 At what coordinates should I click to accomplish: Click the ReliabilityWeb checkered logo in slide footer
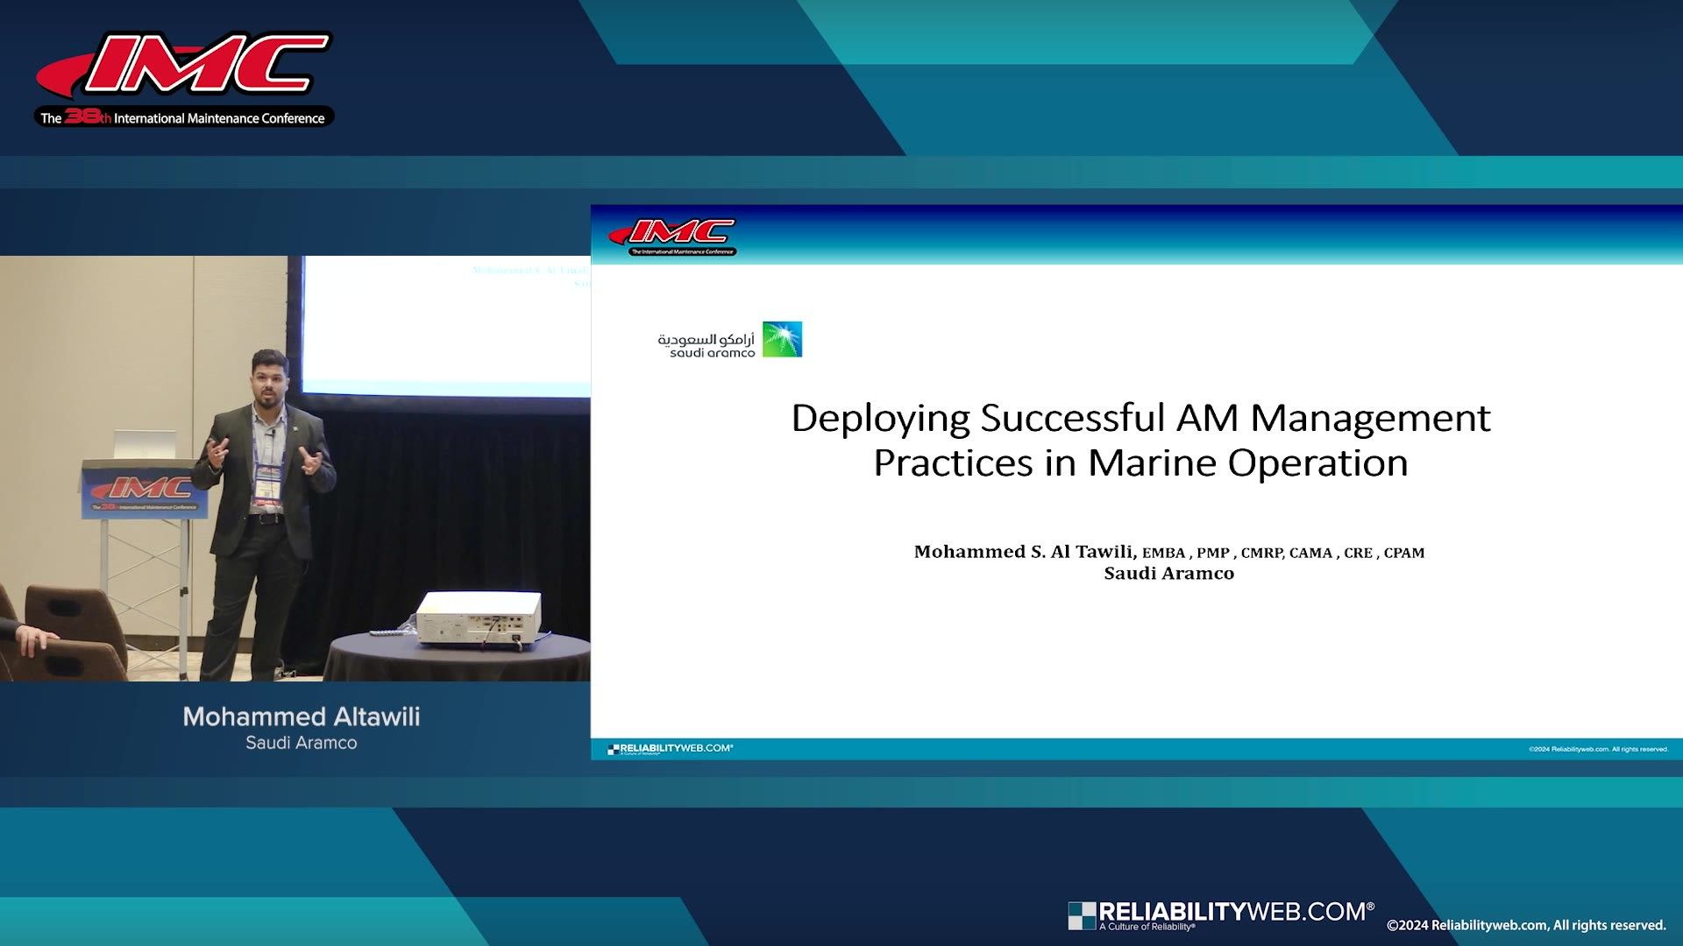(614, 747)
